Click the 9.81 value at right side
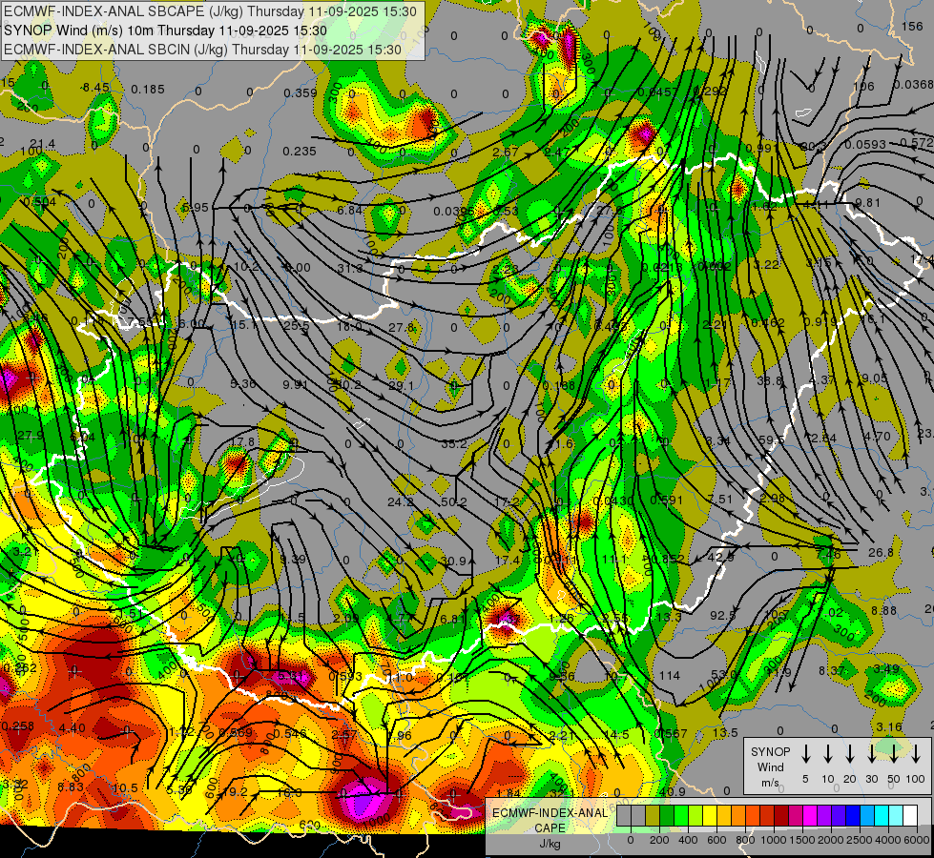Viewport: 934px width, 858px height. click(867, 202)
